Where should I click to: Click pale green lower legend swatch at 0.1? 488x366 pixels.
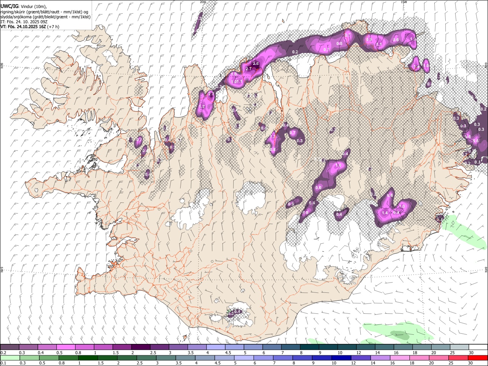[10, 358]
